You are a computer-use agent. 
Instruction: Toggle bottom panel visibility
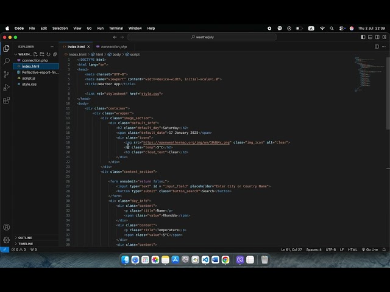(x=370, y=37)
